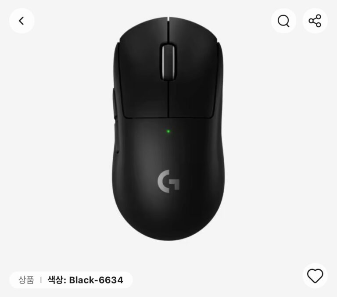Tap the round white share button

click(x=315, y=21)
